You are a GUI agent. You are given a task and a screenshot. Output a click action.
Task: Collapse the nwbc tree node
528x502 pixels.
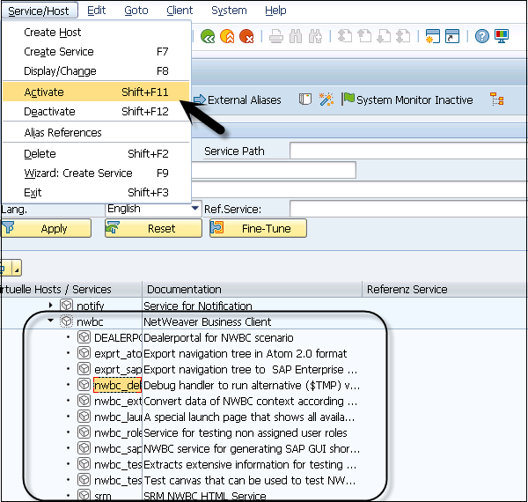51,321
